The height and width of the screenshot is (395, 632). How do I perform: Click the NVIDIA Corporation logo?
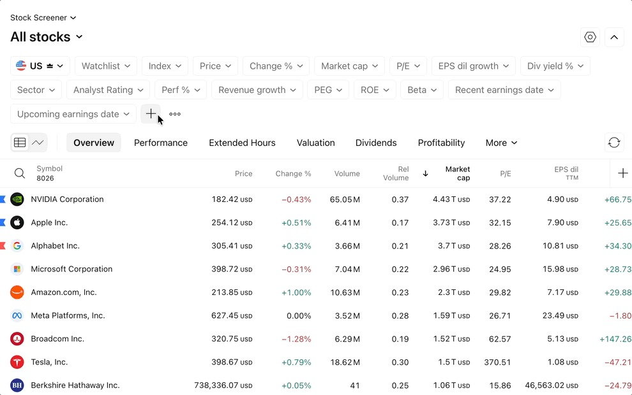17,199
